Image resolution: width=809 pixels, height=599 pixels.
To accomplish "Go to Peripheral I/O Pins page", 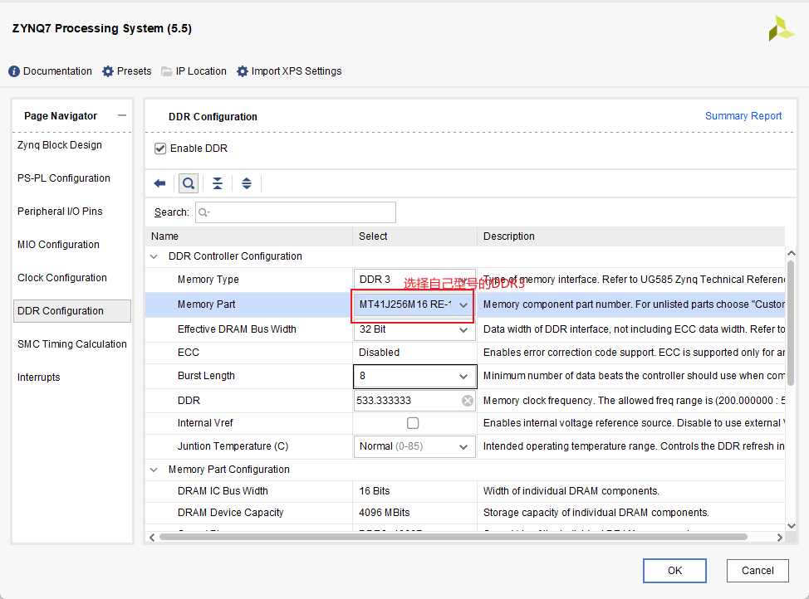I will point(60,212).
